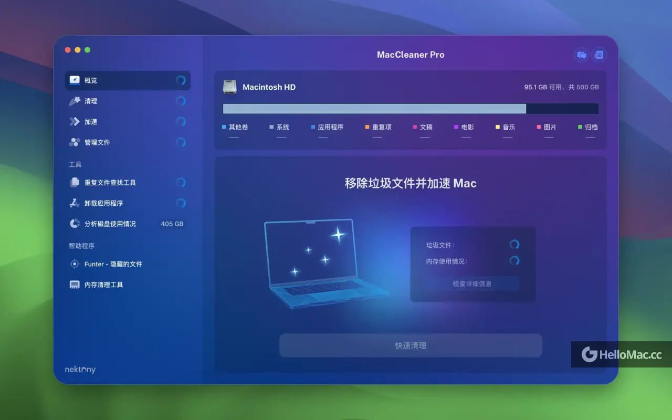
Task: Click the 分析磁盘使用情况 pie icon
Action: [75, 224]
